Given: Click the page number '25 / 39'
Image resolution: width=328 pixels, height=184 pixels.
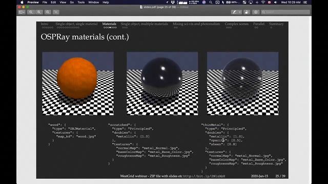Looking at the screenshot, I should tap(280, 176).
